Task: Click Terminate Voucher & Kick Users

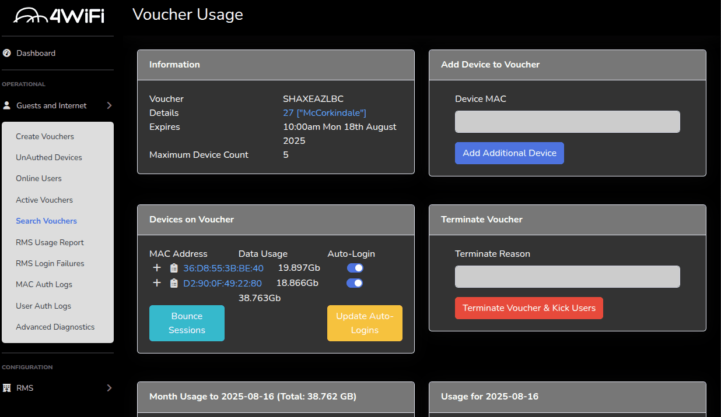Action: point(528,308)
